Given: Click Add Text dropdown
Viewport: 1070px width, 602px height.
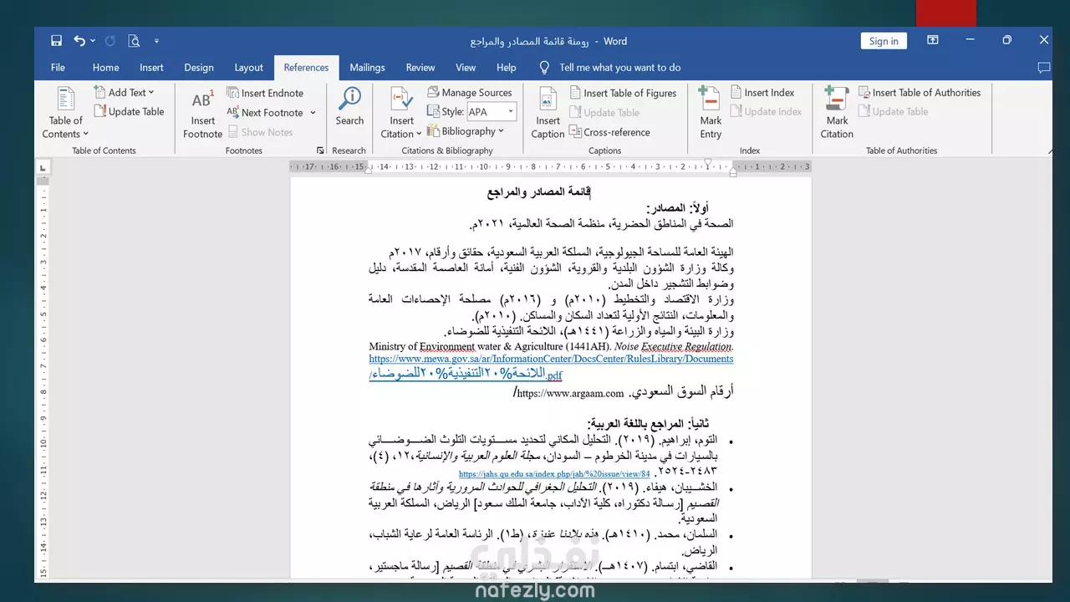Looking at the screenshot, I should pyautogui.click(x=125, y=93).
